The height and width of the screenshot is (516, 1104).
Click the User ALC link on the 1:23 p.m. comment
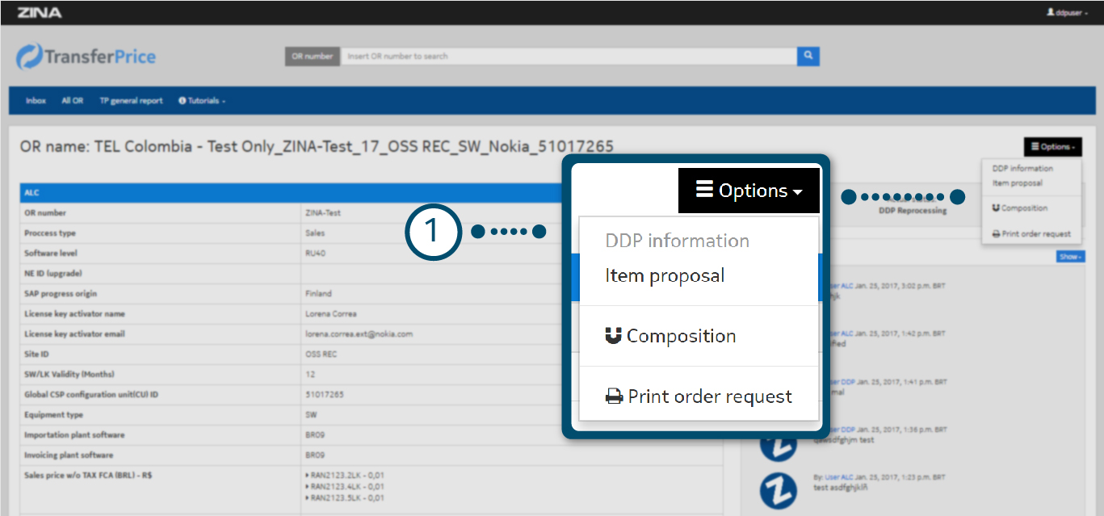[837, 477]
